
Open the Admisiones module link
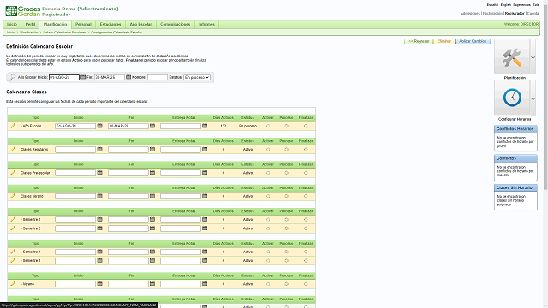click(x=470, y=14)
